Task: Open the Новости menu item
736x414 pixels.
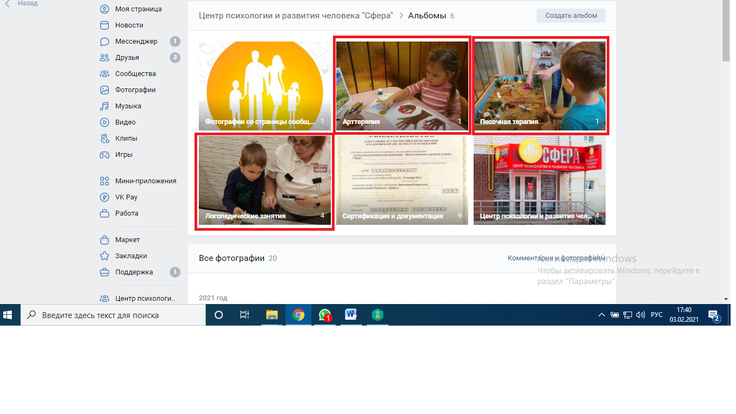Action: click(129, 25)
